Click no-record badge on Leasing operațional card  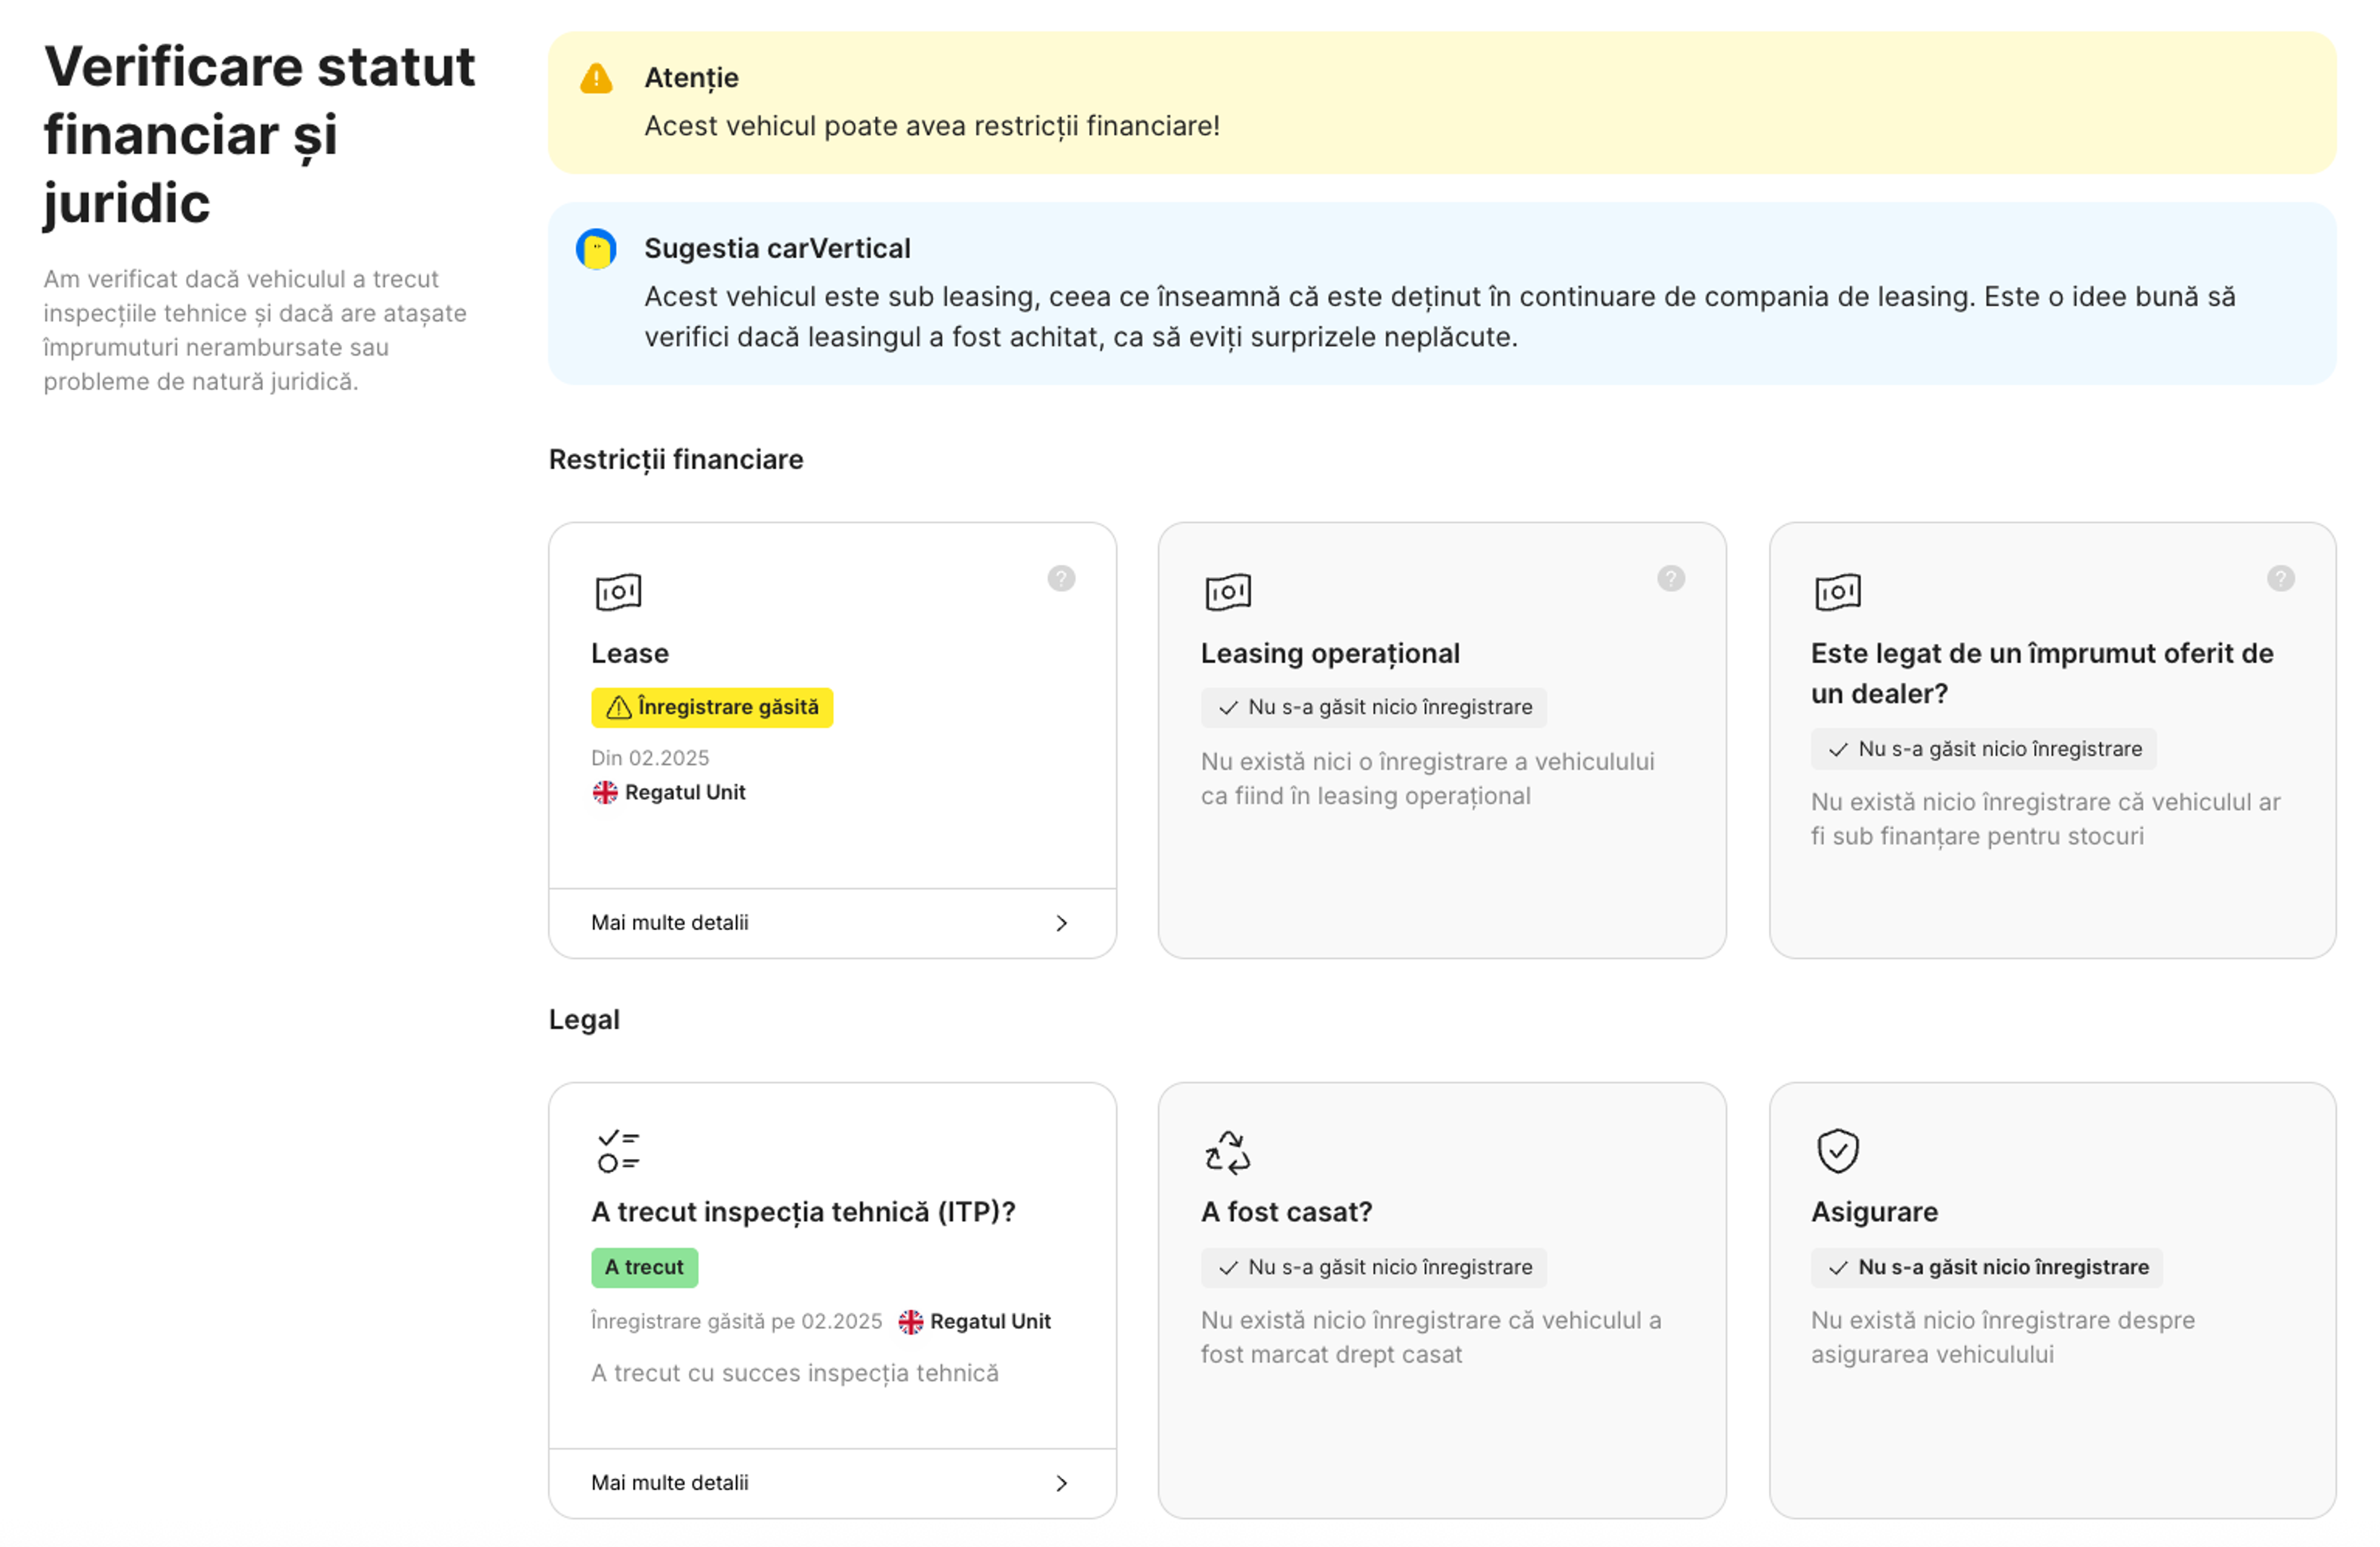(1373, 707)
